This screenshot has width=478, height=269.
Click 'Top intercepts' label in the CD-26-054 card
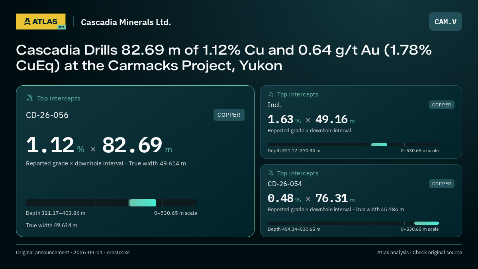click(x=298, y=173)
